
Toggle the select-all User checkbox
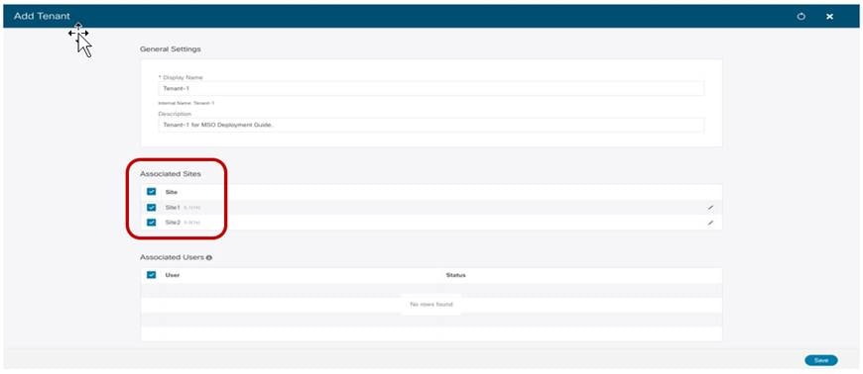[x=152, y=275]
